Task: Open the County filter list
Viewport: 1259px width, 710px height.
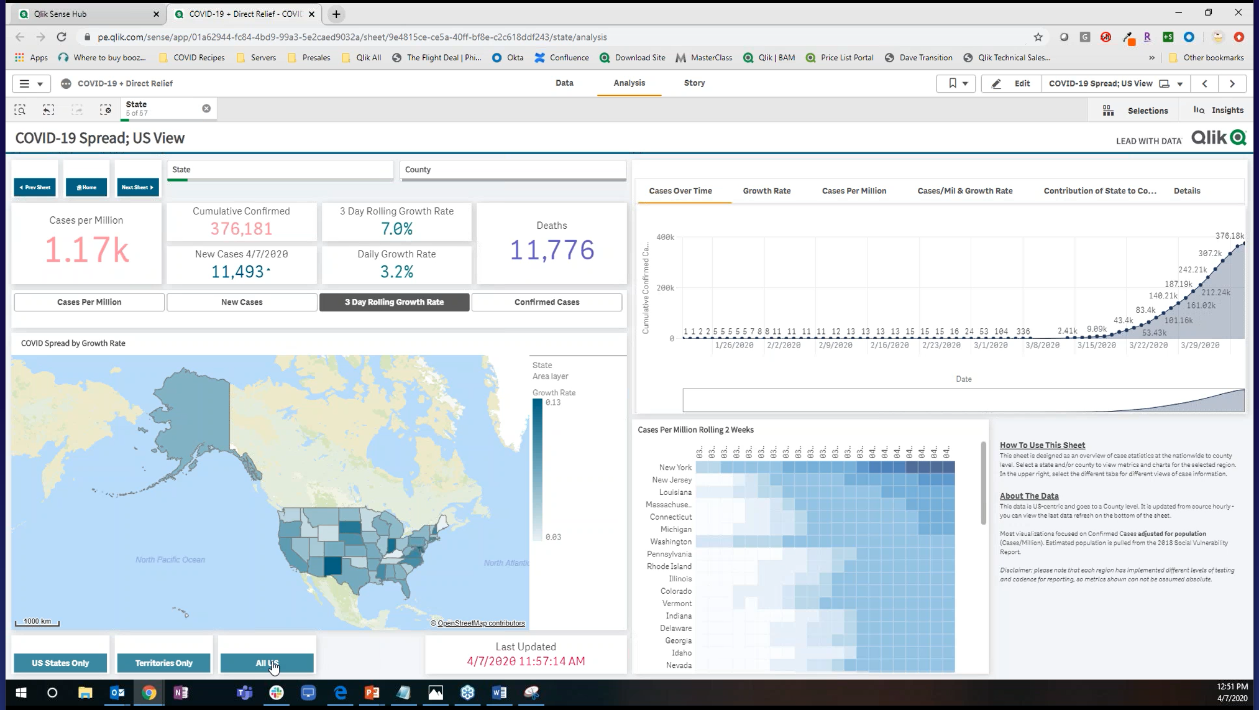Action: pyautogui.click(x=514, y=170)
